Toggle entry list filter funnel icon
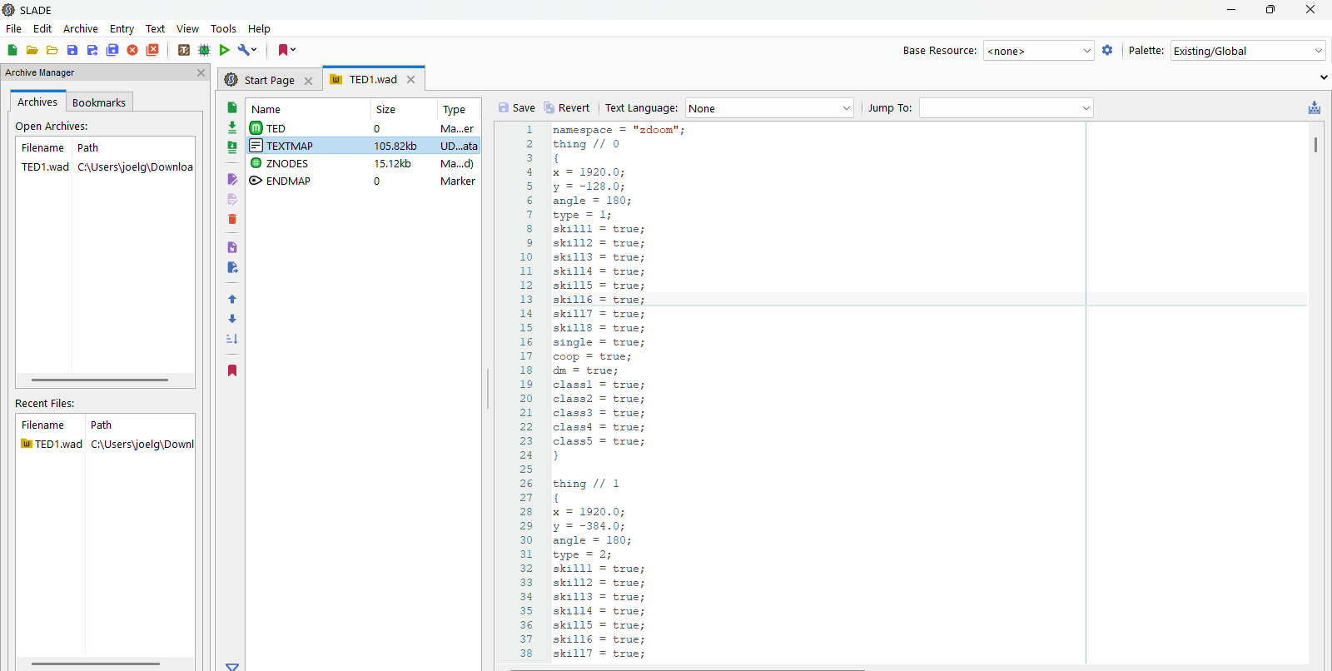The height and width of the screenshot is (671, 1332). coord(232,667)
